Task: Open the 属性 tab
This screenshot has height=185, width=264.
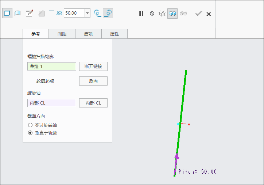Action: (x=114, y=34)
